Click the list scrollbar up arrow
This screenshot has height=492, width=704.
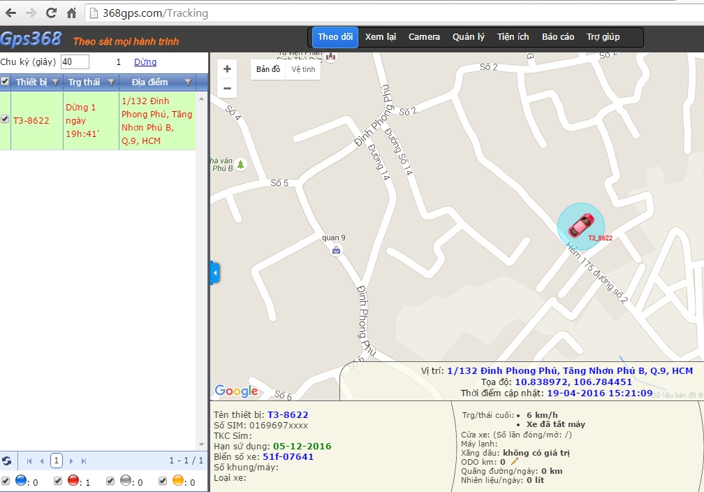pos(202,98)
